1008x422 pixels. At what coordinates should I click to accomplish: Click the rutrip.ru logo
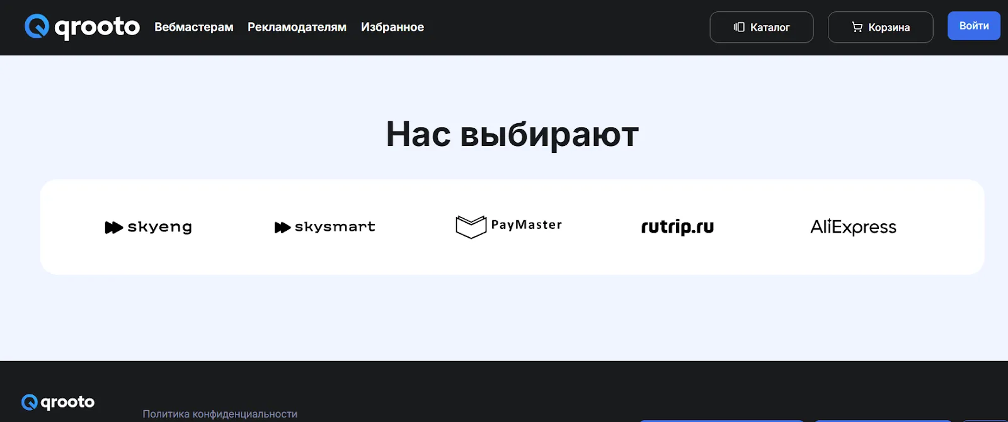tap(677, 227)
